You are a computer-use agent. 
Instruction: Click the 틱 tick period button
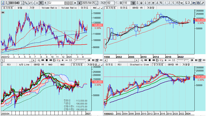point(161,3)
